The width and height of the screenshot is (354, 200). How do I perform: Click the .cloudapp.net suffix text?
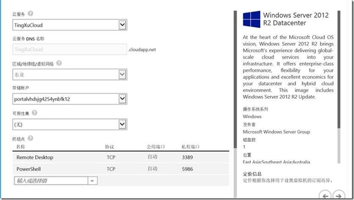[x=142, y=49]
